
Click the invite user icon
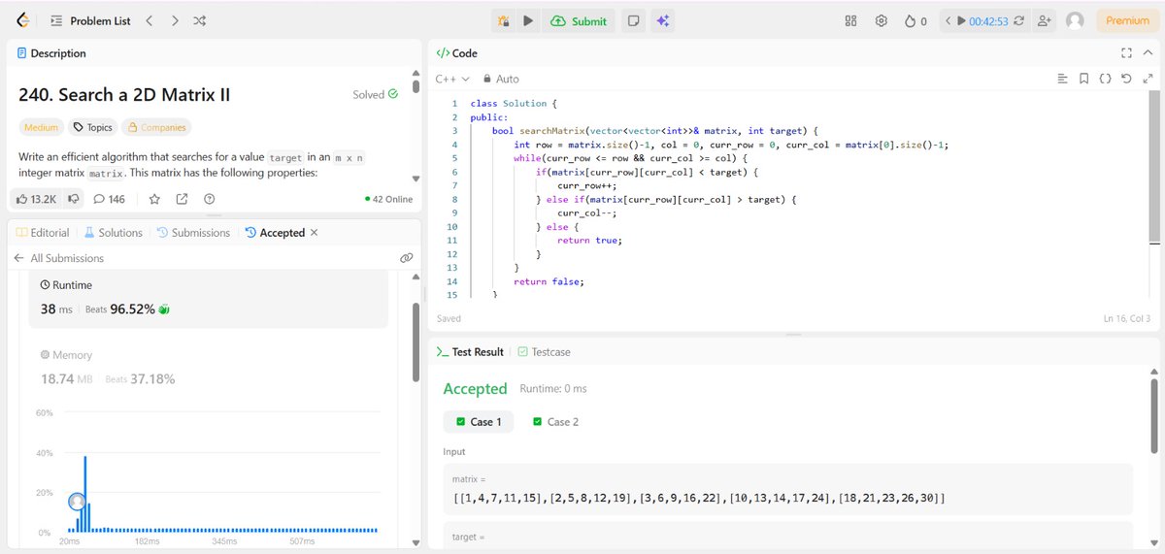click(1045, 20)
